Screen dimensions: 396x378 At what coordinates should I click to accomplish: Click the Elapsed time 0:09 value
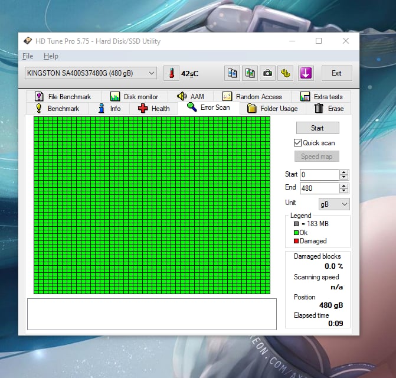click(335, 324)
